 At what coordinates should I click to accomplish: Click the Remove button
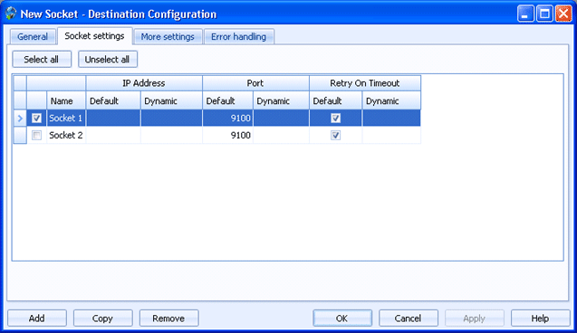[168, 319]
